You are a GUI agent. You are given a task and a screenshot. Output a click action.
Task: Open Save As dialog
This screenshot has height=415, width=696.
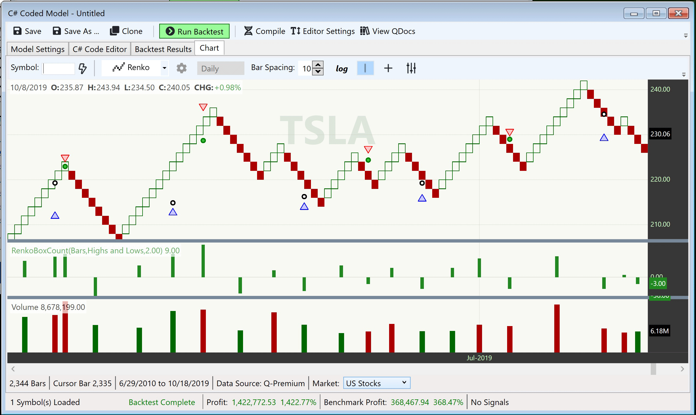coord(76,31)
